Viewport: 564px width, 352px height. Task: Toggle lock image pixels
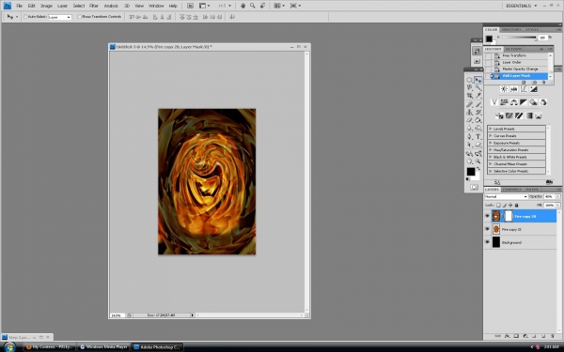click(504, 205)
